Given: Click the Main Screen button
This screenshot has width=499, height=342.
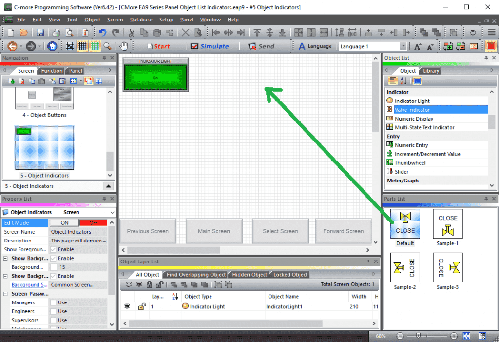Looking at the screenshot, I should click(x=214, y=231).
